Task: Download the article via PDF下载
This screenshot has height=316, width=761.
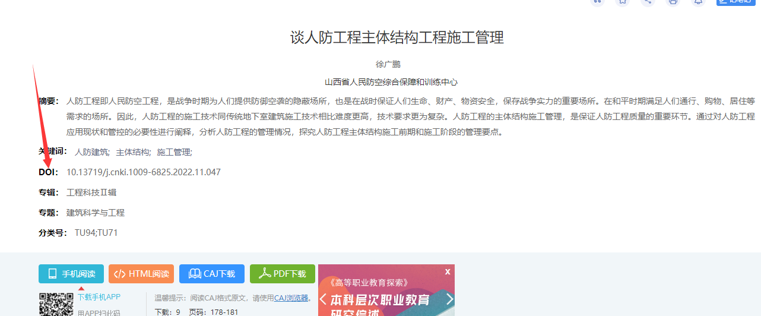Action: (283, 274)
